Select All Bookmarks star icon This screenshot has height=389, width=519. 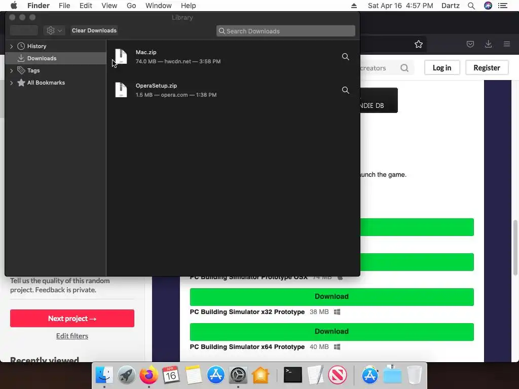pyautogui.click(x=21, y=83)
